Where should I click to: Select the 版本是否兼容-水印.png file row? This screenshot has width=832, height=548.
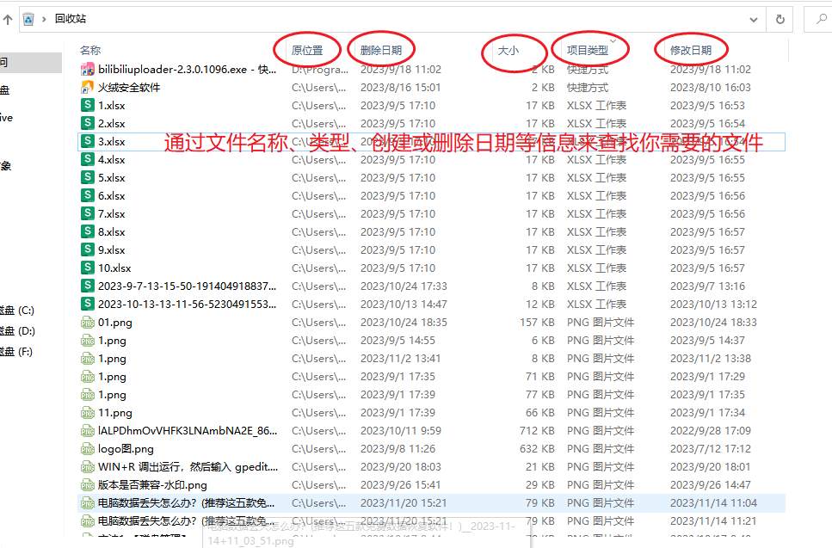tap(152, 484)
